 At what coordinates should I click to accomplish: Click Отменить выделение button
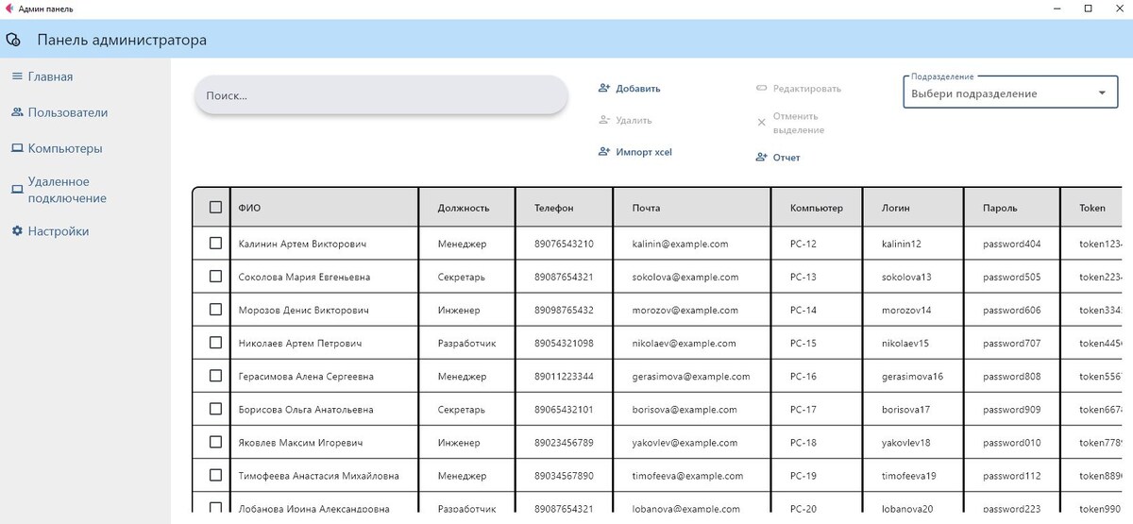point(791,123)
